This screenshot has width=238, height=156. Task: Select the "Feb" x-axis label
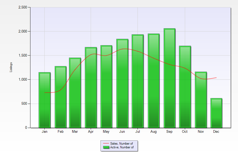click(x=61, y=132)
